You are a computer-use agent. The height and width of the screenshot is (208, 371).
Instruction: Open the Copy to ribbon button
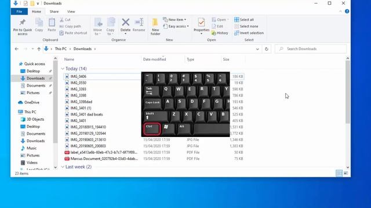point(110,27)
